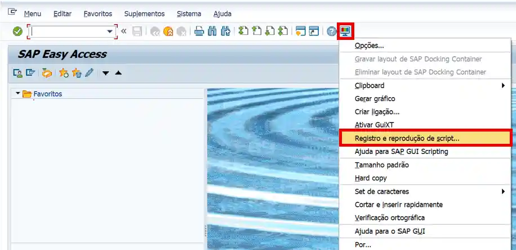Click the Move Favorites Up arrow

click(x=118, y=73)
